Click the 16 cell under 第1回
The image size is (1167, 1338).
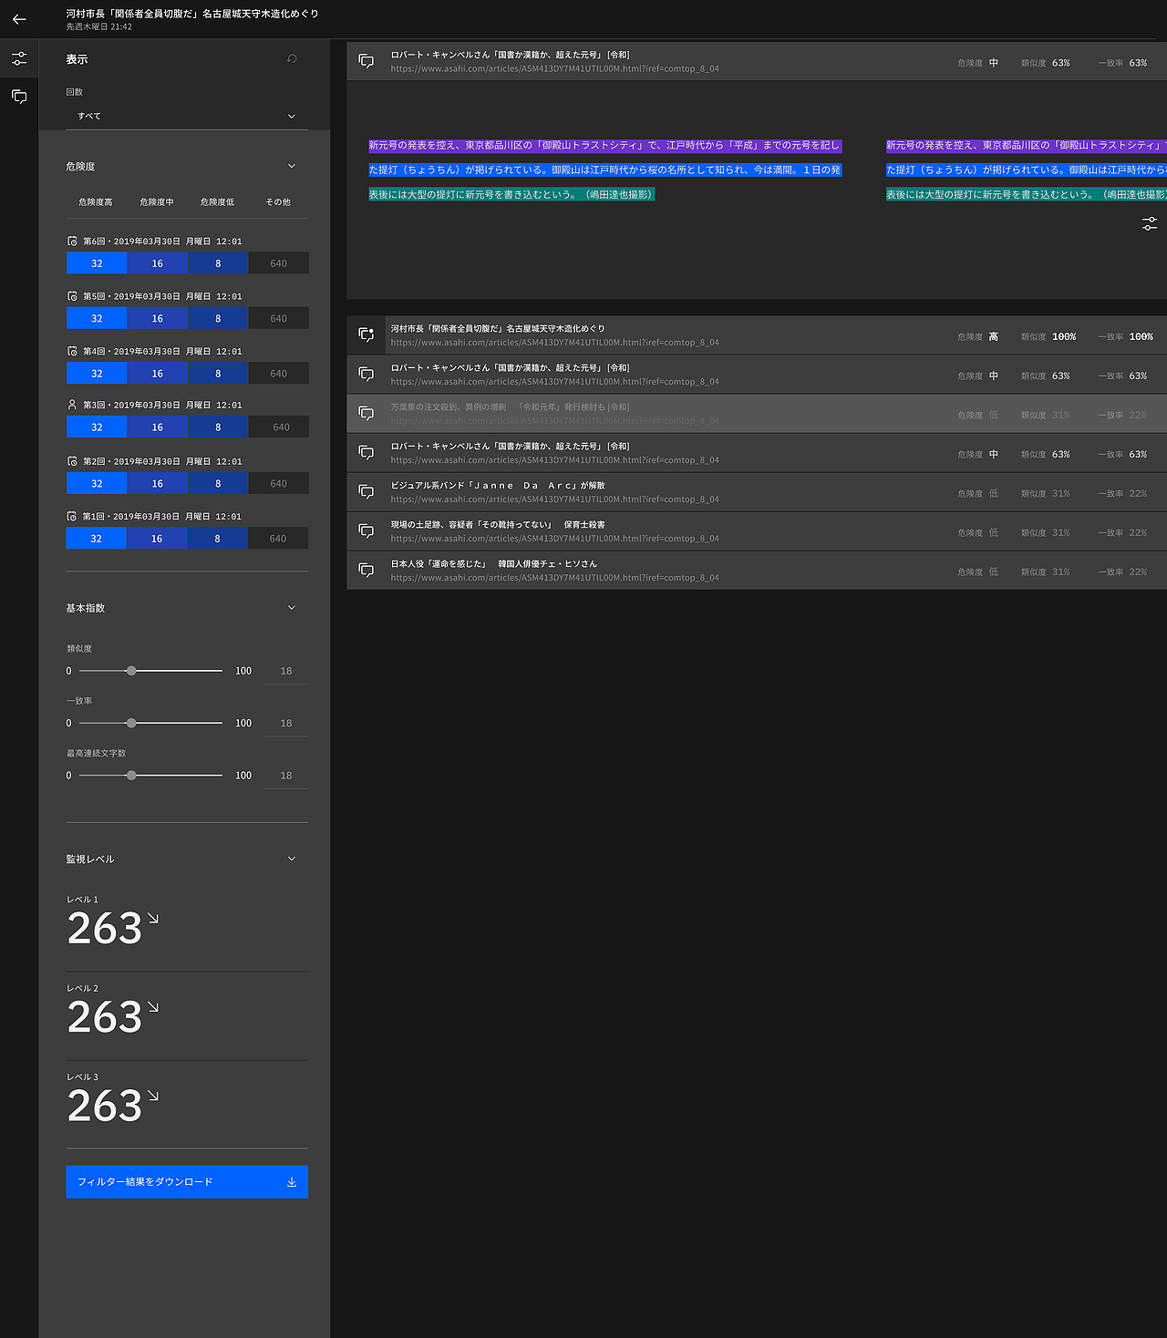click(157, 539)
